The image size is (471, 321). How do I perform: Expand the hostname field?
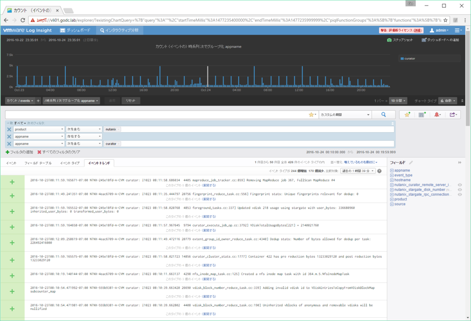[x=392, y=180]
